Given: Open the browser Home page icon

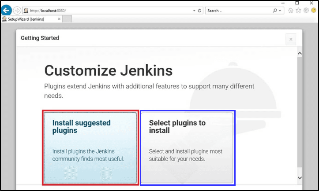Looking at the screenshot, I should pos(291,11).
